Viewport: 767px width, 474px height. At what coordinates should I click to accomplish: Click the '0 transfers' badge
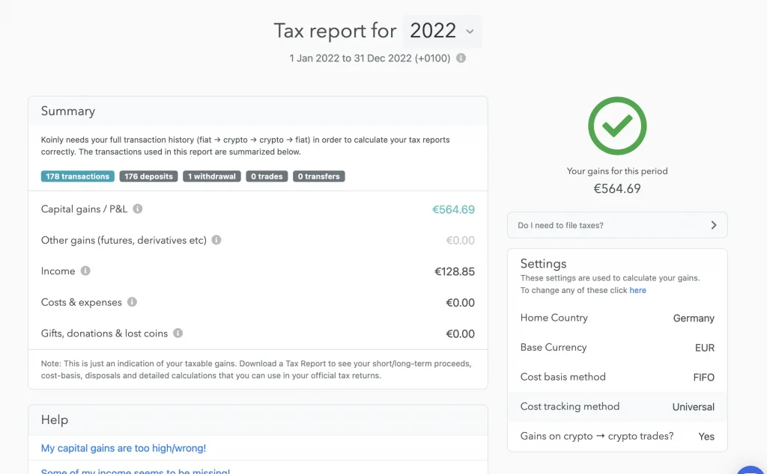pyautogui.click(x=318, y=176)
